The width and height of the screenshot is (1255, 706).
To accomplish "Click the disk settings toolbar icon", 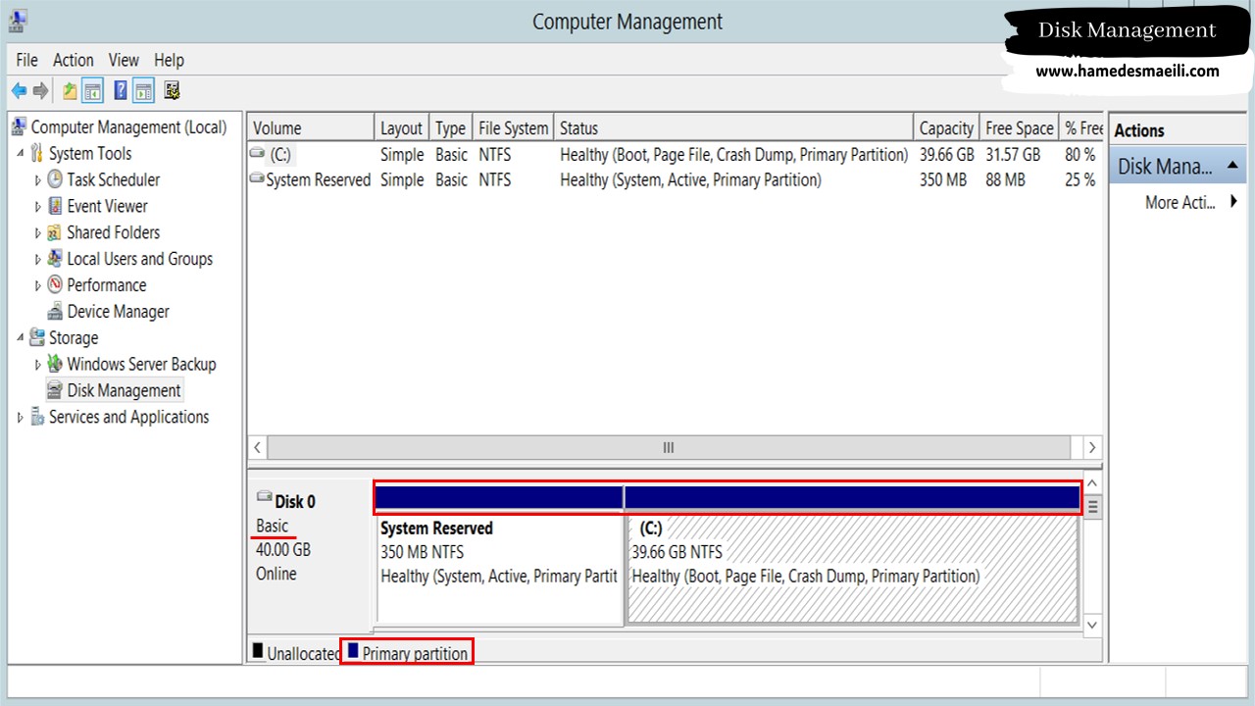I will click(x=173, y=91).
